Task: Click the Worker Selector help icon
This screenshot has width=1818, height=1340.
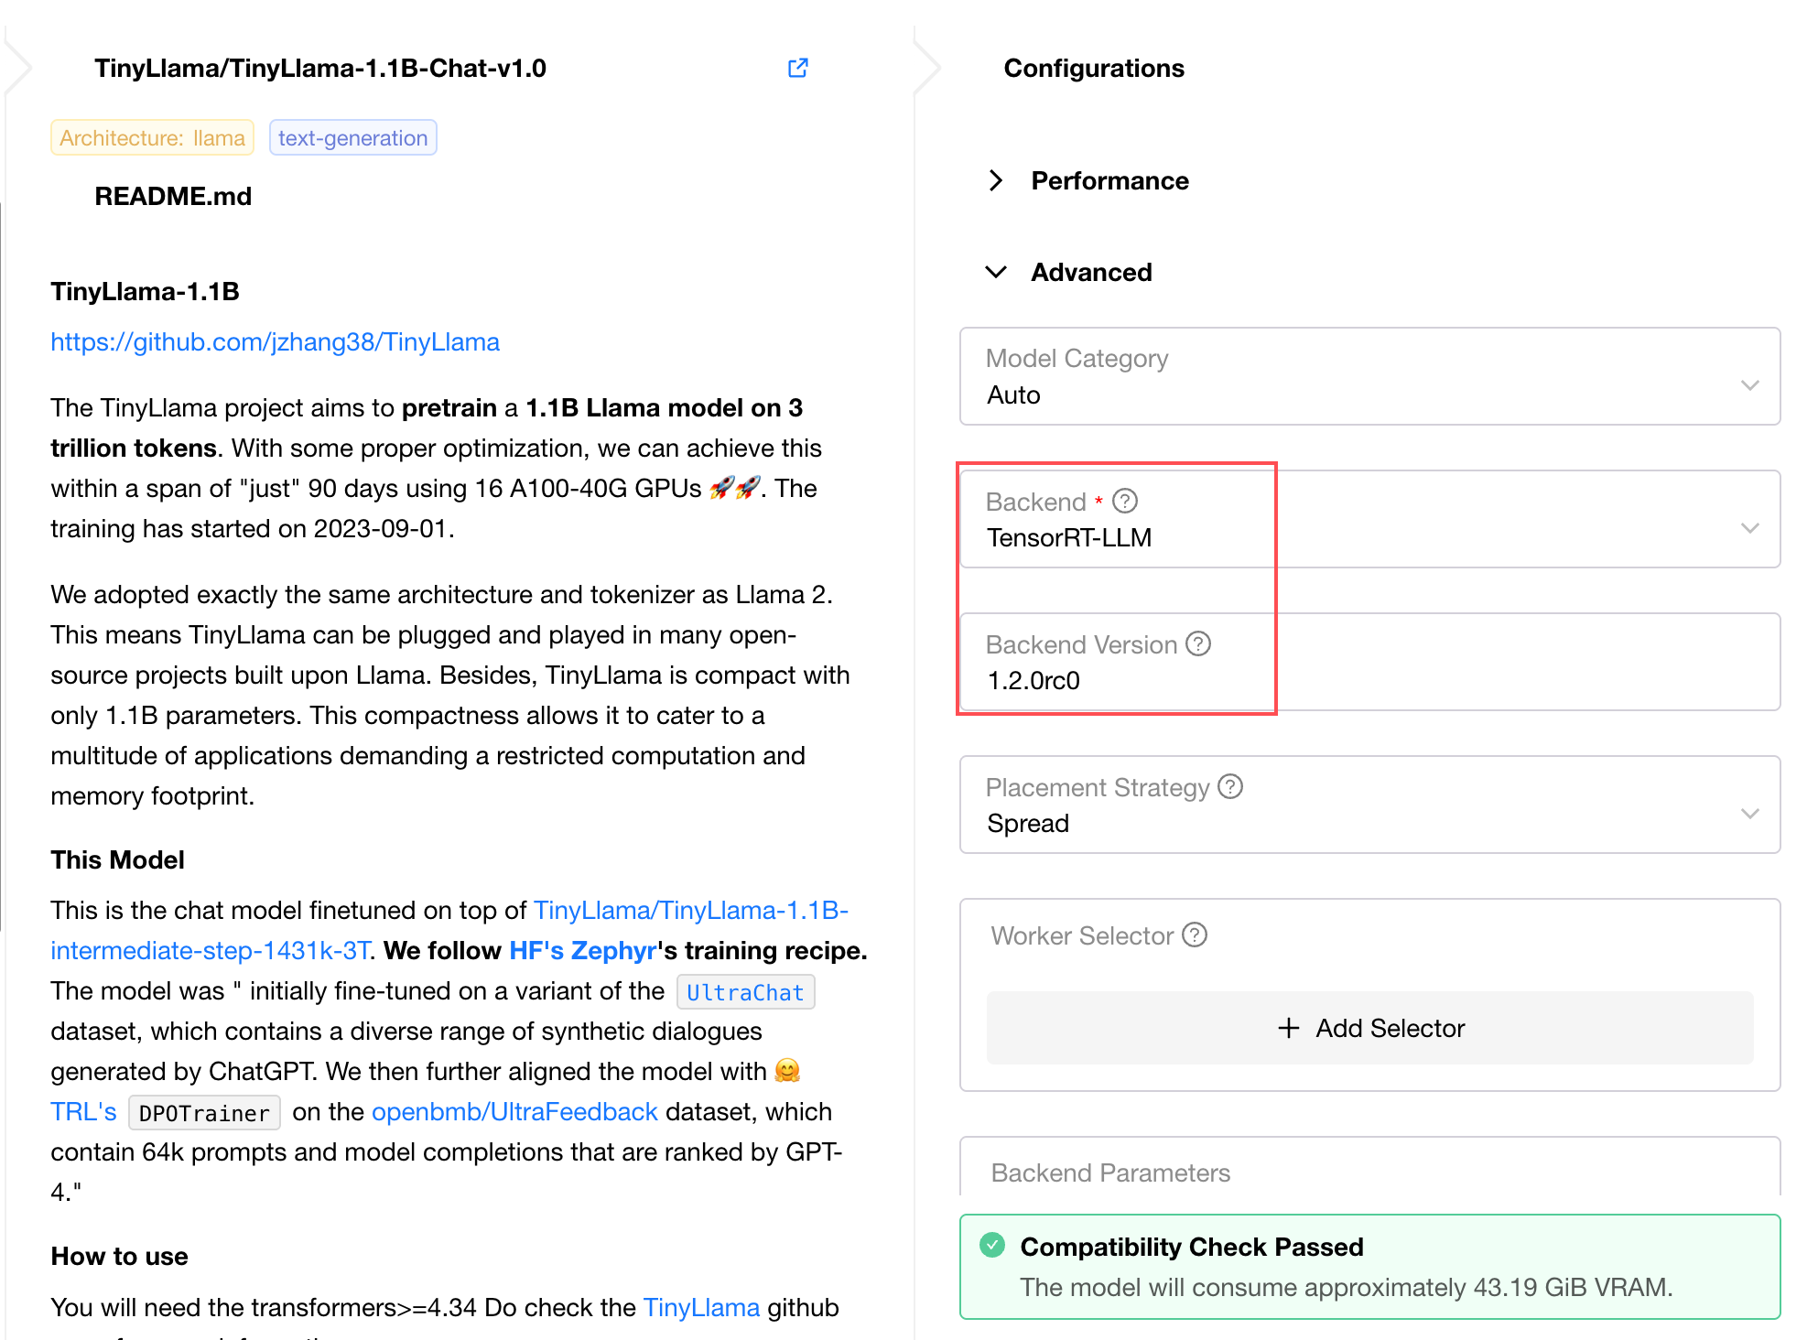Action: coord(1195,935)
